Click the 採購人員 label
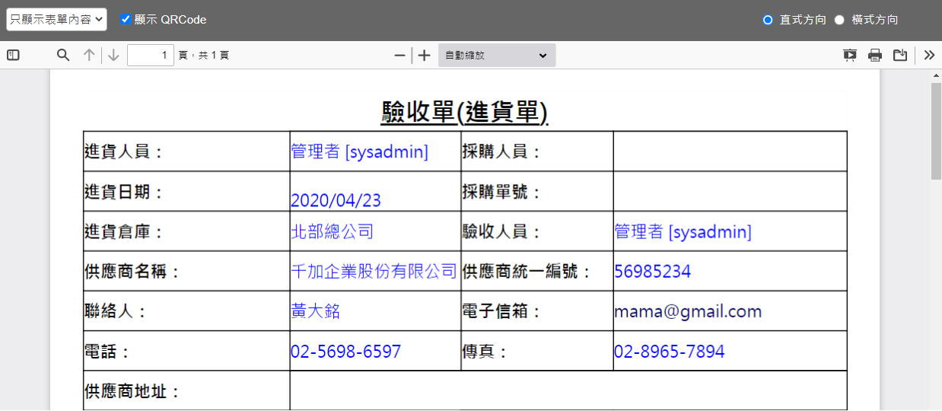This screenshot has height=411, width=942. 502,151
